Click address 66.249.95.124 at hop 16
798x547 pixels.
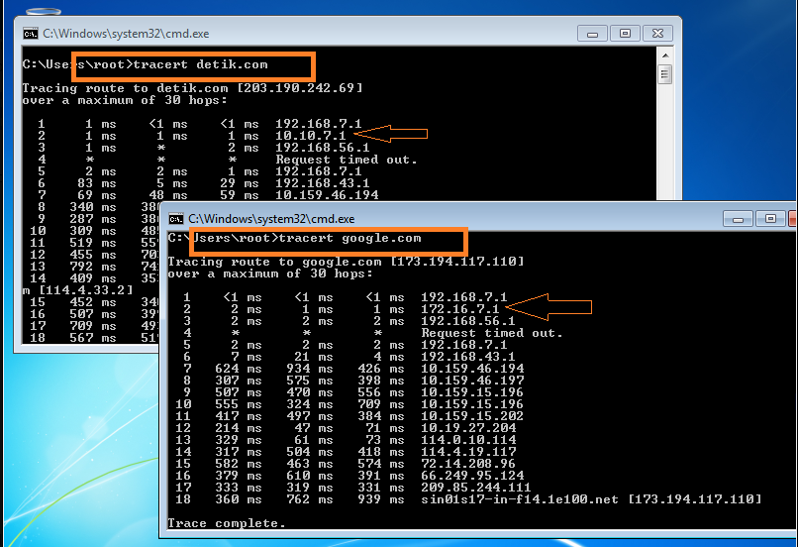472,476
